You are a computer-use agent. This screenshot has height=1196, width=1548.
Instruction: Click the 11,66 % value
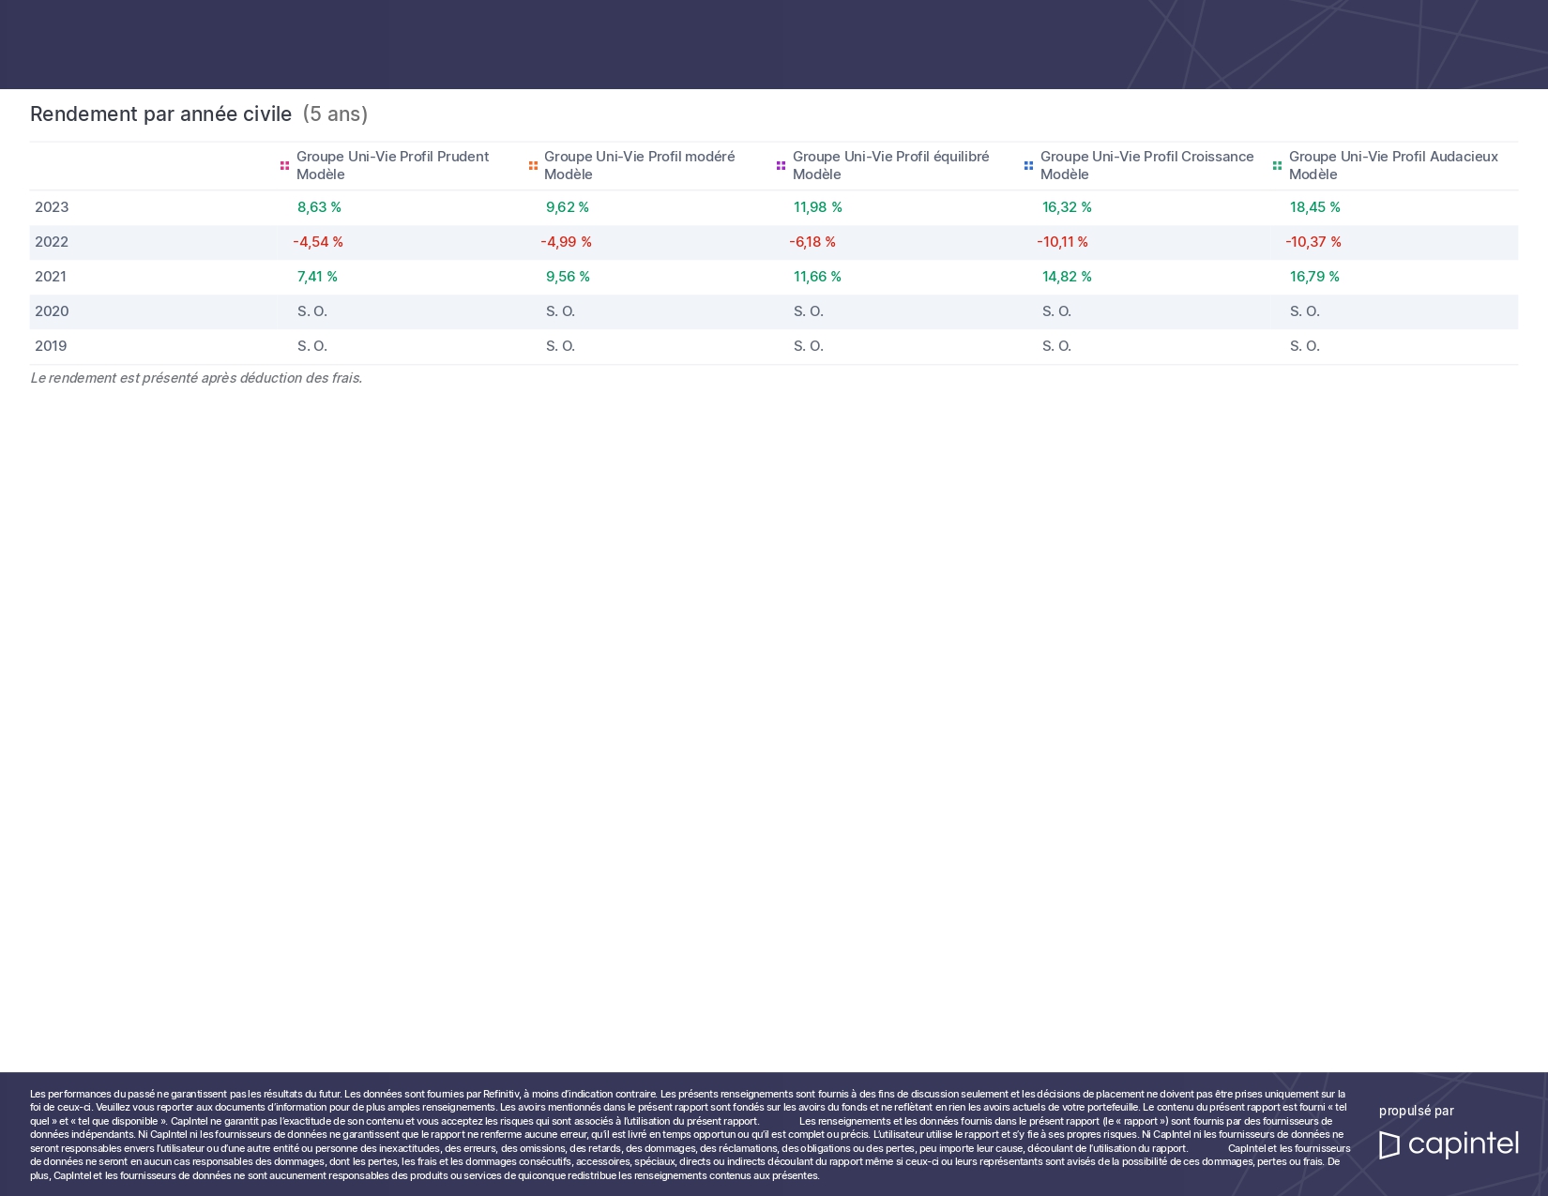click(817, 277)
